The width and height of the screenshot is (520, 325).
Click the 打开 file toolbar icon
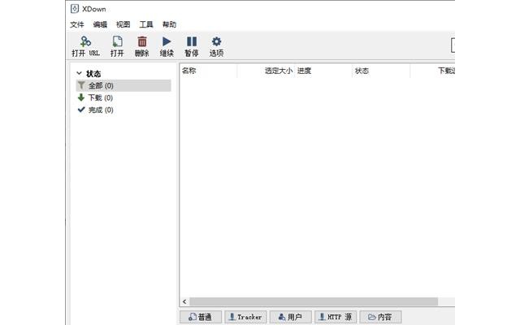coord(117,41)
